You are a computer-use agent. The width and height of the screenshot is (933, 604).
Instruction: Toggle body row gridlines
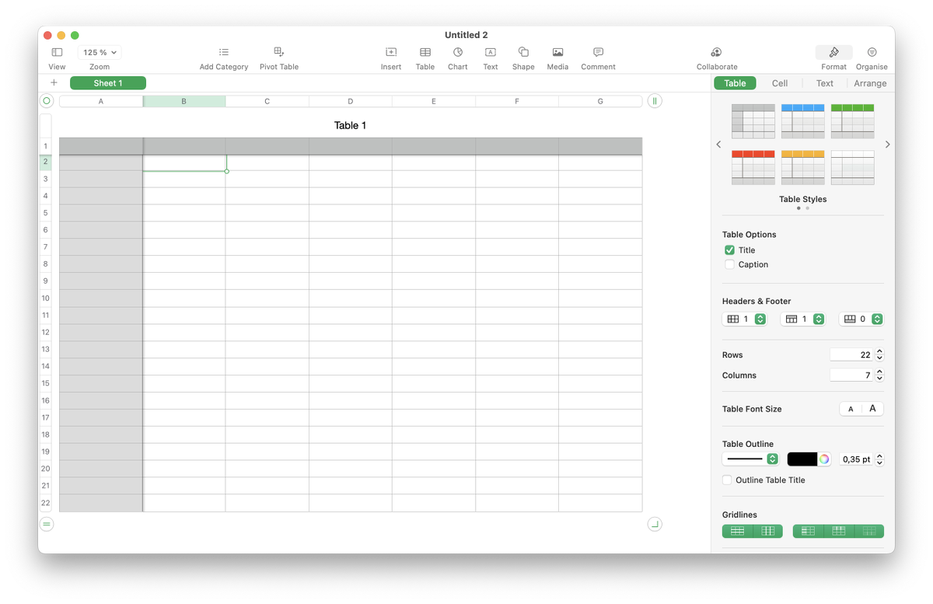point(737,531)
